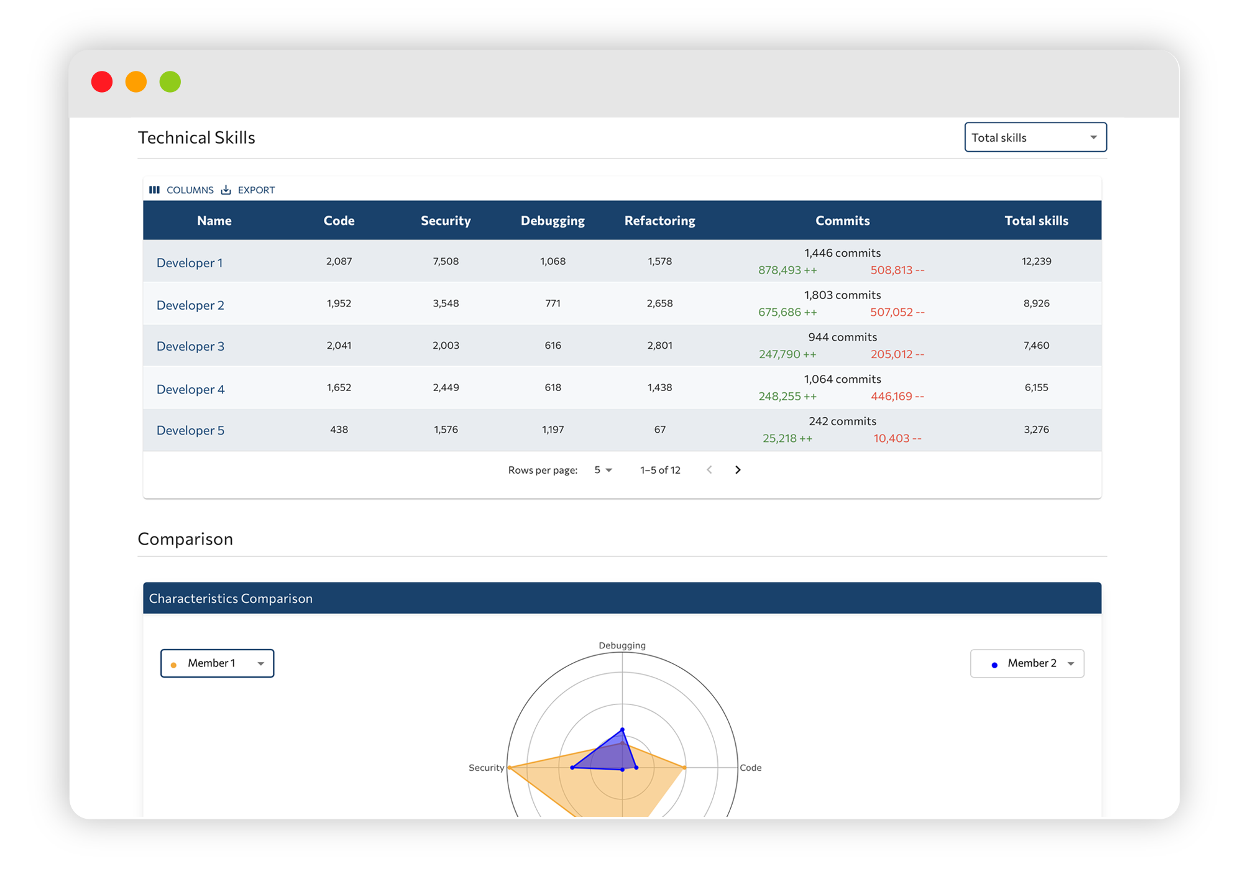
Task: Open the Total skills dropdown
Action: (1035, 137)
